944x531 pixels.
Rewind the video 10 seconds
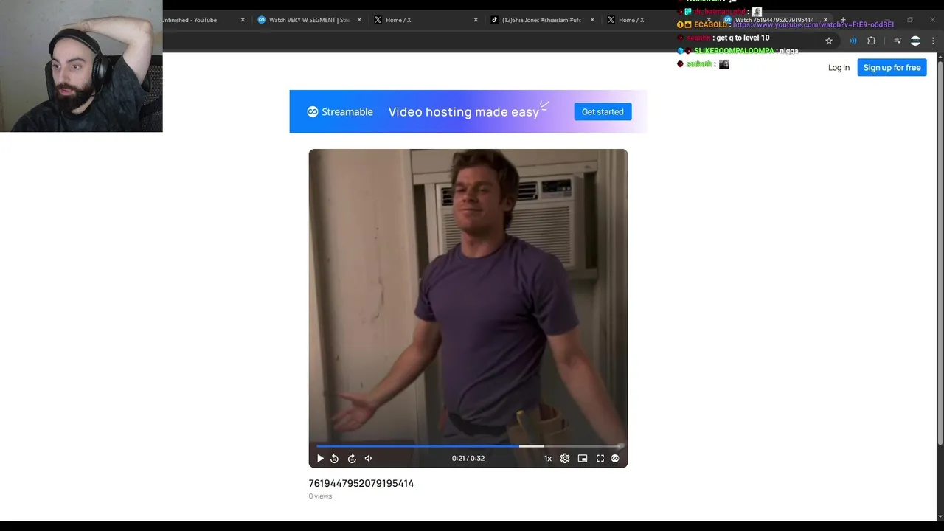tap(334, 458)
